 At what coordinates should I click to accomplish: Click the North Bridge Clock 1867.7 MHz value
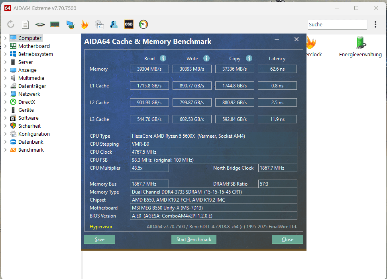[277, 168]
